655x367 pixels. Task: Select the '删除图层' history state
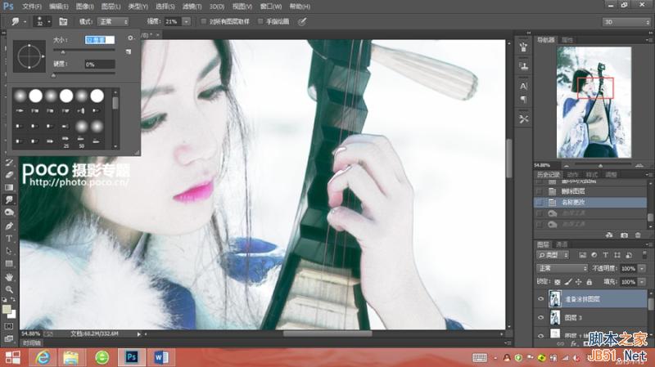pos(590,191)
